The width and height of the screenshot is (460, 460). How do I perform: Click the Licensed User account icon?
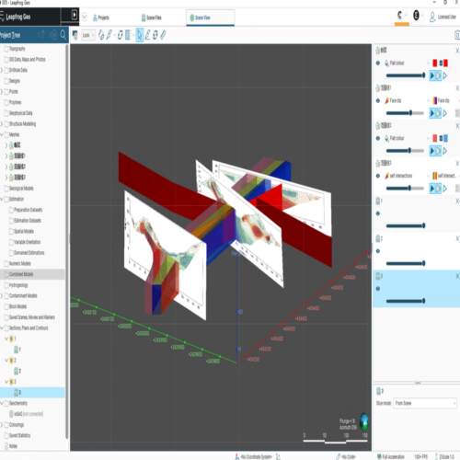point(432,17)
